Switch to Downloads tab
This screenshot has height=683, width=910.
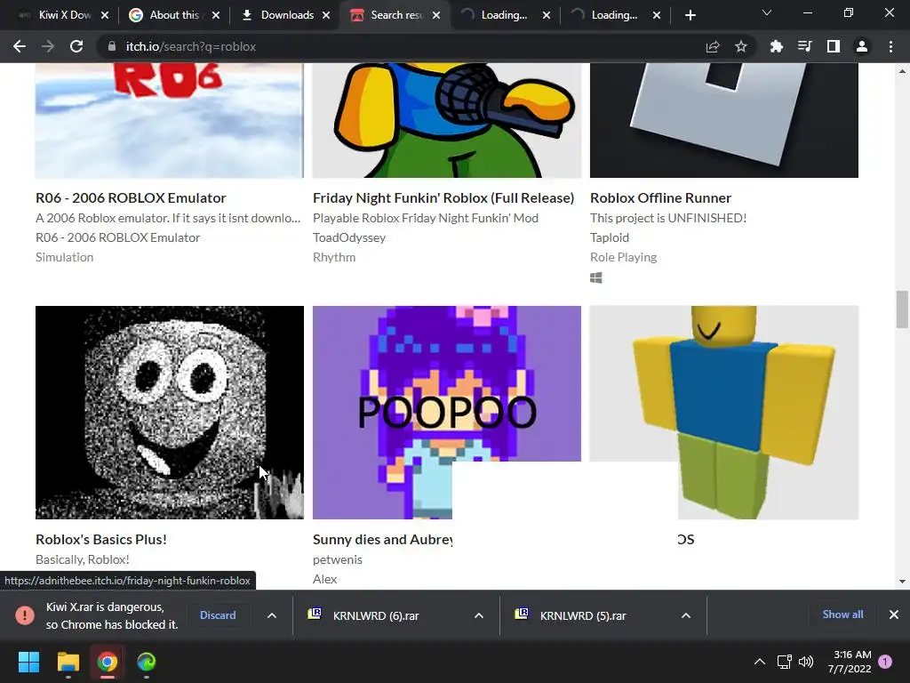tap(285, 15)
